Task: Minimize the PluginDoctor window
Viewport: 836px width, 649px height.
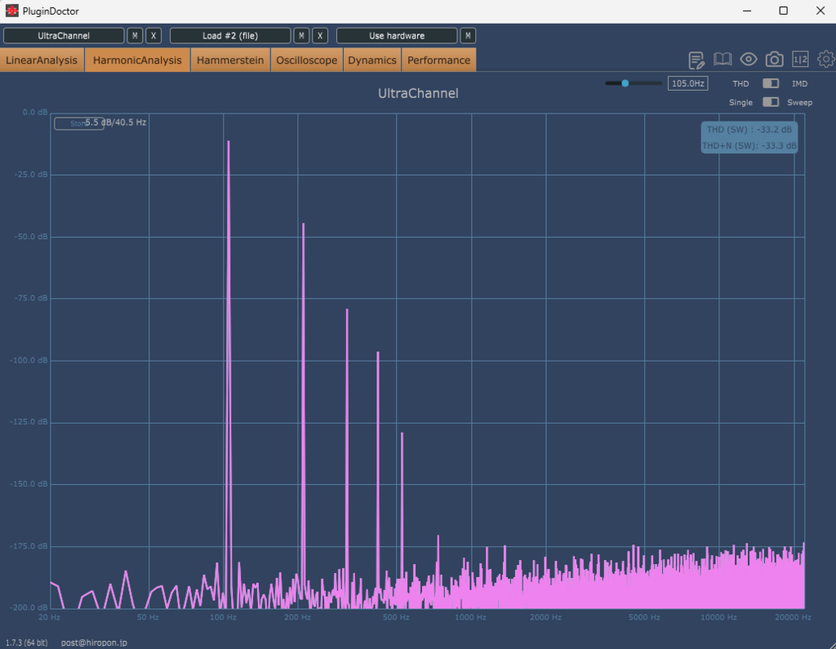Action: click(747, 11)
